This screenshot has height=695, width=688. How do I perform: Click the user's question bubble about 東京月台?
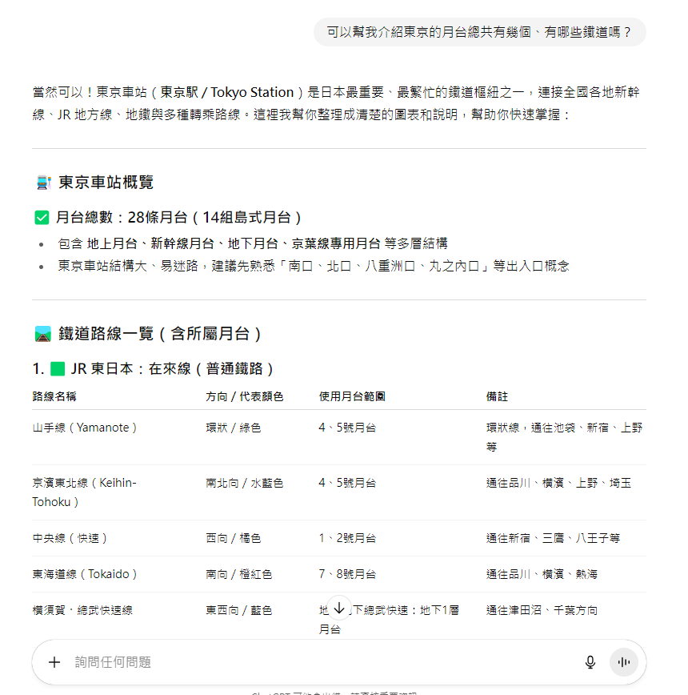tap(479, 33)
